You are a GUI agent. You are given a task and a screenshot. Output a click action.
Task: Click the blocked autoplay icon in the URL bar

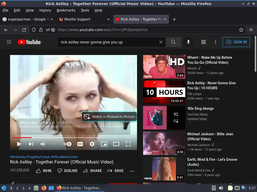click(x=53, y=30)
